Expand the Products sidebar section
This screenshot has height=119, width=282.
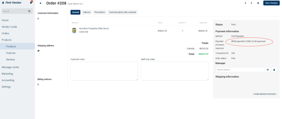click(7, 40)
